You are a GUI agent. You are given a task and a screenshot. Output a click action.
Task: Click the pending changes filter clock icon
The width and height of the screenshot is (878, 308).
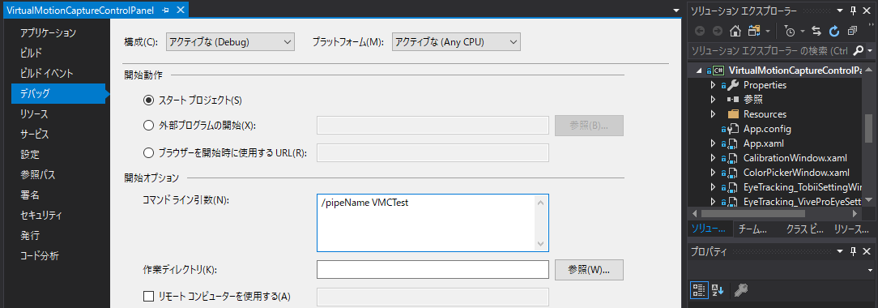pos(790,31)
